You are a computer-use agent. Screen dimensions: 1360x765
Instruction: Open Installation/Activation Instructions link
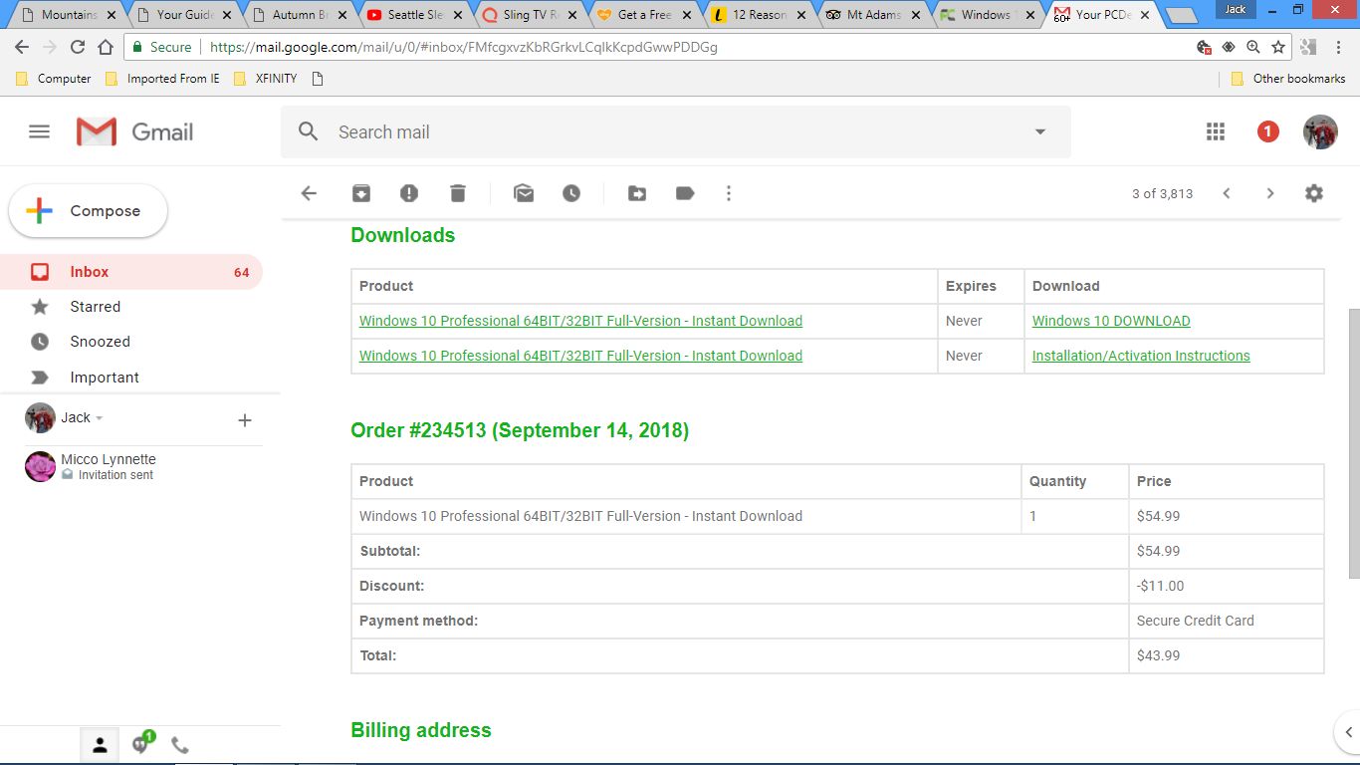pyautogui.click(x=1141, y=356)
